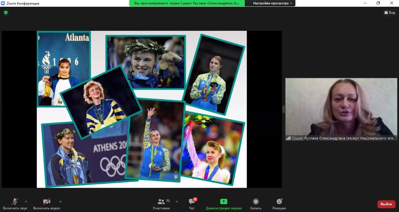Click the Zoom logo in title bar
This screenshot has width=399, height=212.
click(3, 3)
